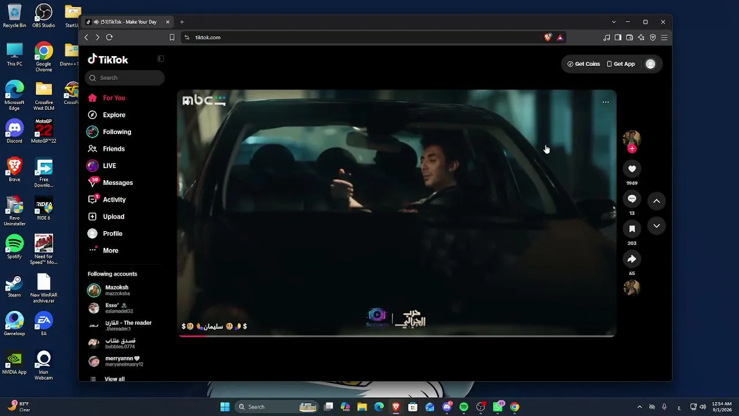Open the Brave Wallet icon

629,38
